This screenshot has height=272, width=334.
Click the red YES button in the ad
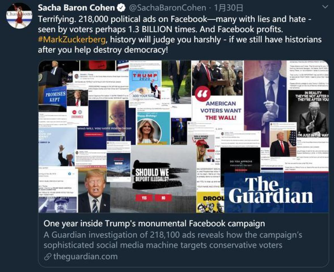(x=144, y=198)
